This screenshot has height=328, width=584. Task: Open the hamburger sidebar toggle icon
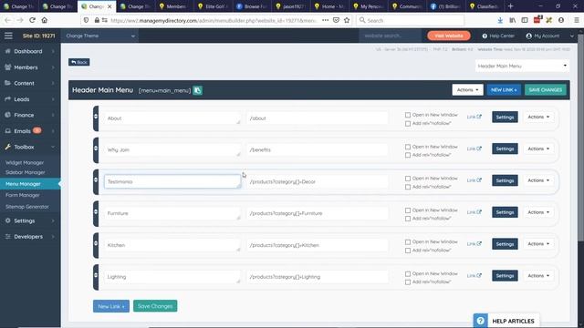point(8,36)
